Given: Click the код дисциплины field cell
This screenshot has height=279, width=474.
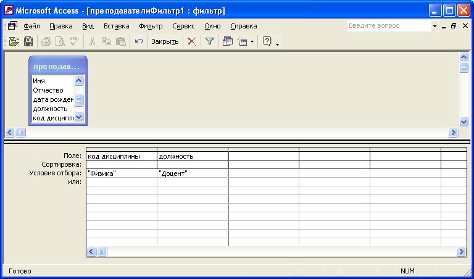Looking at the screenshot, I should 122,156.
